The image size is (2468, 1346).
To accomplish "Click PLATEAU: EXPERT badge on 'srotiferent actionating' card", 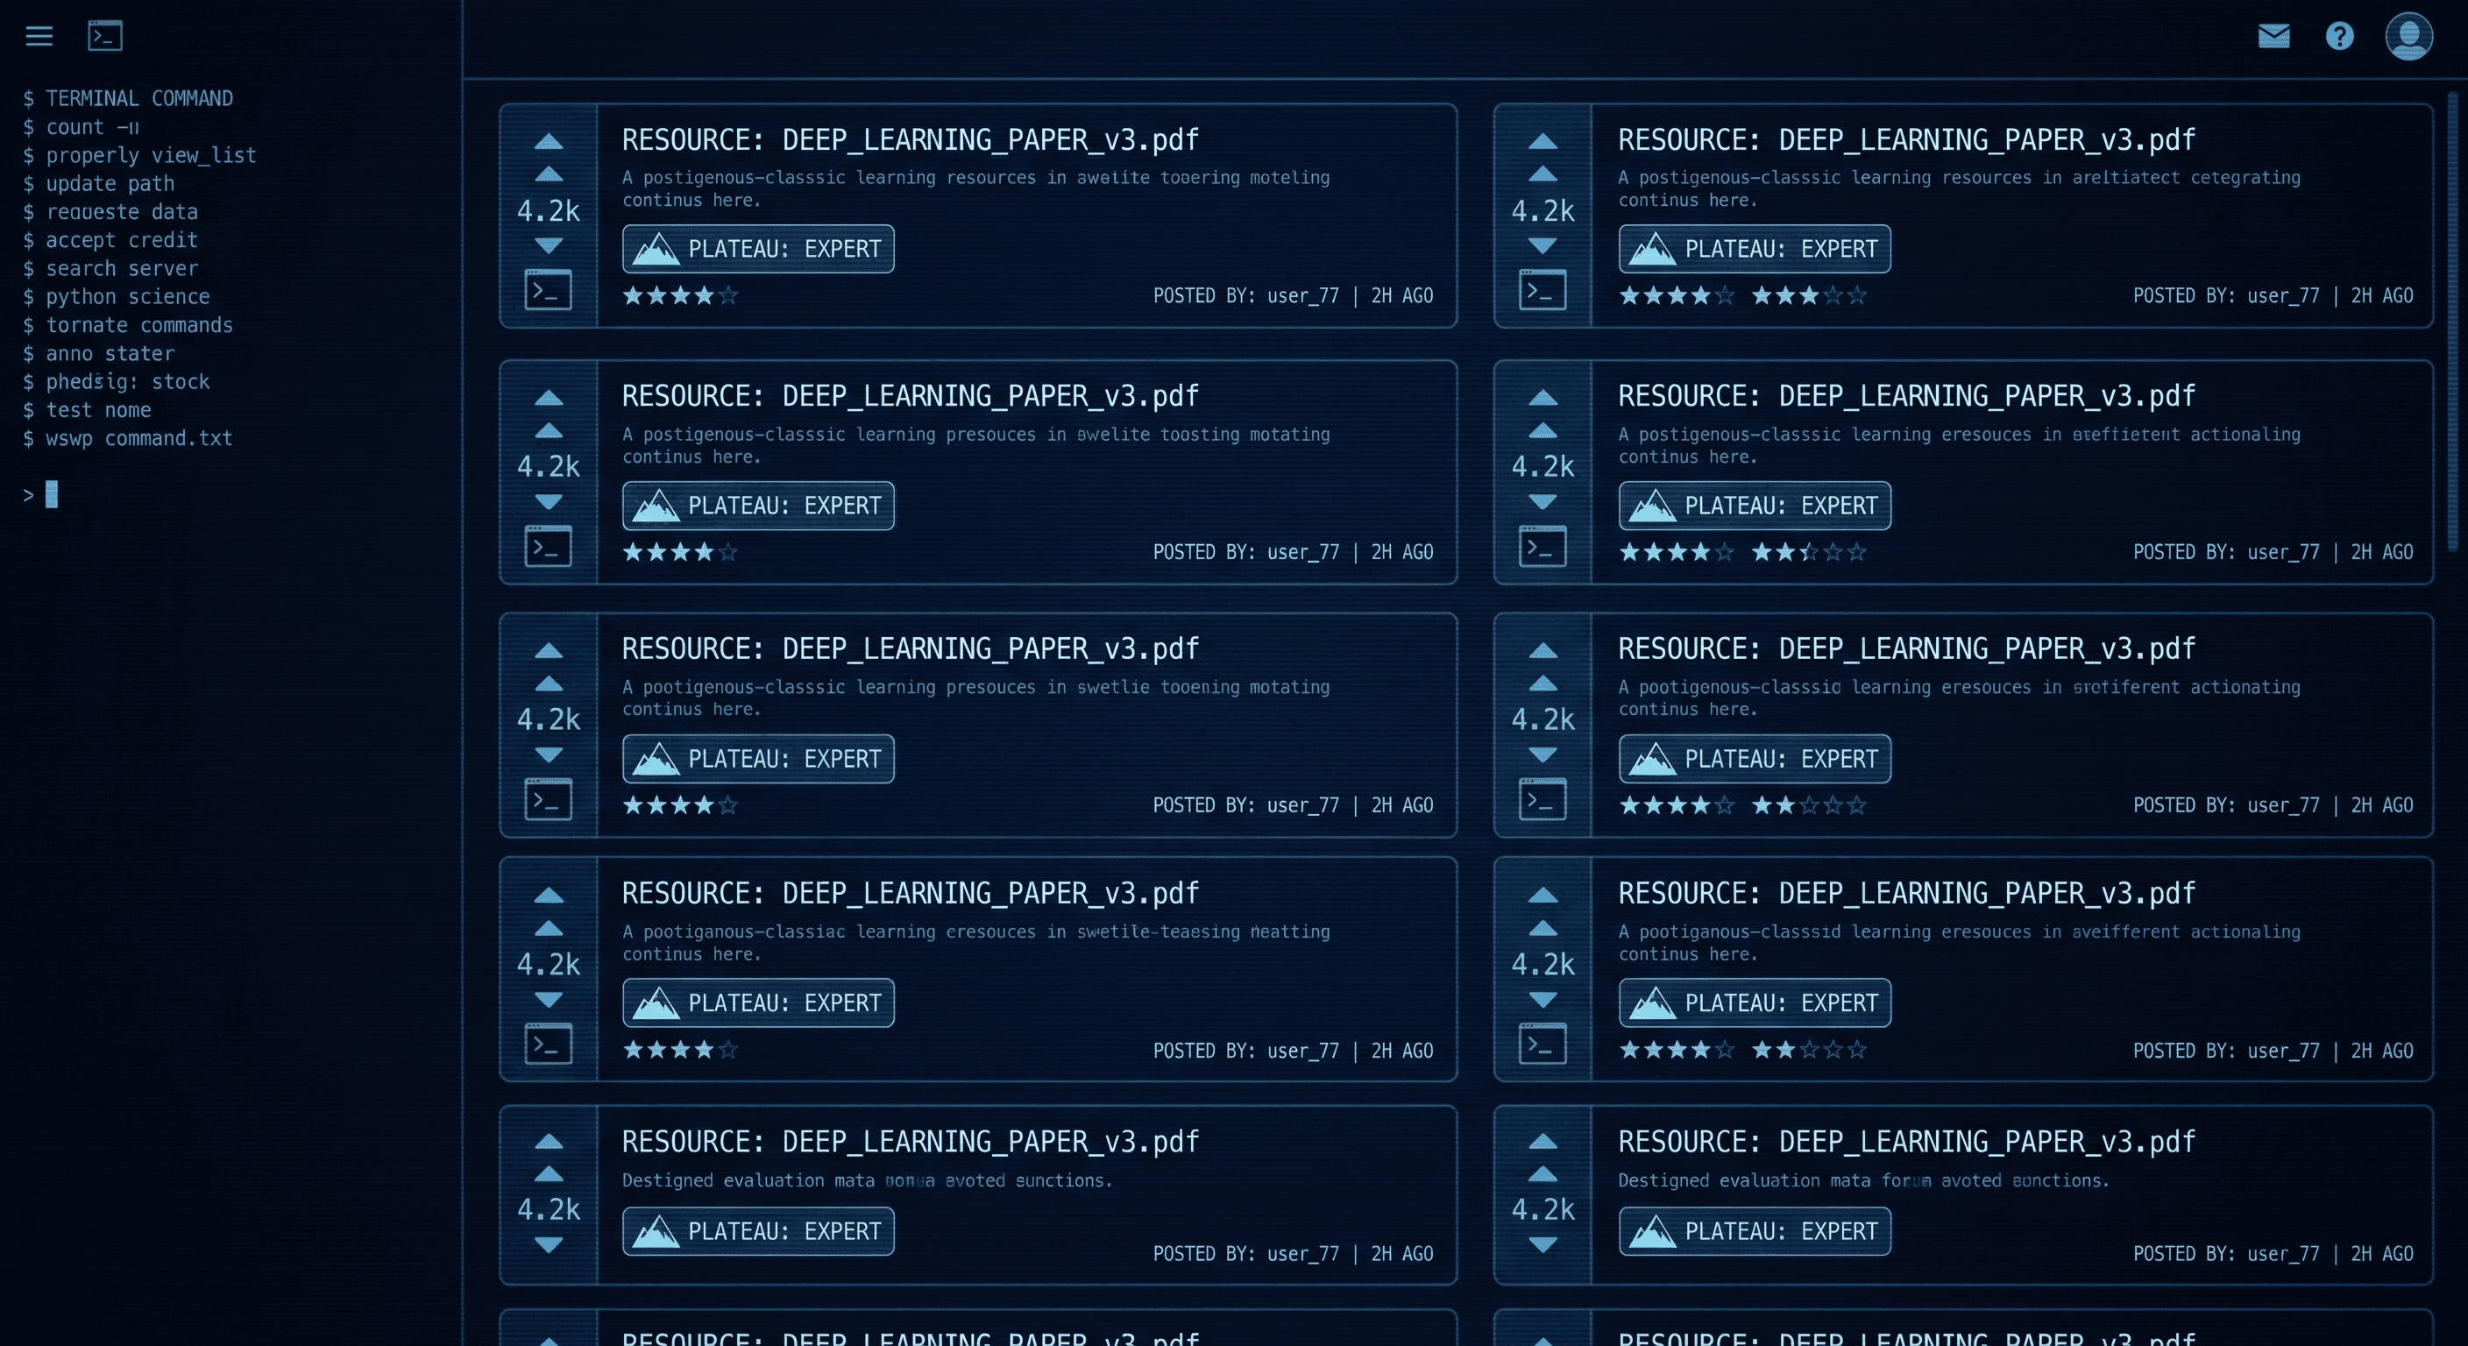I will 1755,759.
